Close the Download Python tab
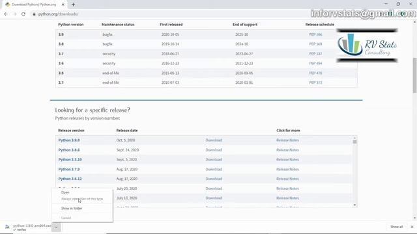This screenshot has width=417, height=234. click(63, 5)
